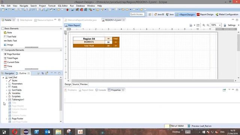Screen dimensions: 240x135
Task: Expand the Fields node in Outline
Action: (x=7, y=87)
